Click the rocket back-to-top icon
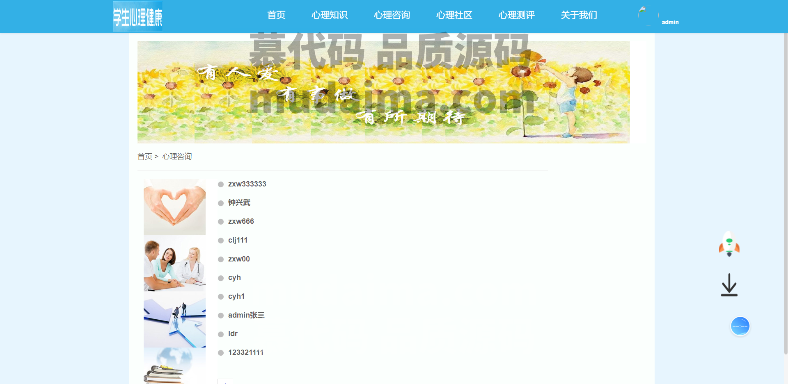788x384 pixels. click(x=729, y=244)
